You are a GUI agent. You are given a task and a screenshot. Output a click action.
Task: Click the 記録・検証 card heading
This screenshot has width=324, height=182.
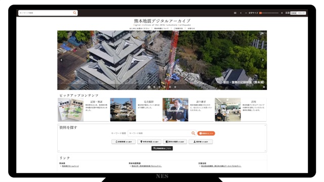(96, 102)
